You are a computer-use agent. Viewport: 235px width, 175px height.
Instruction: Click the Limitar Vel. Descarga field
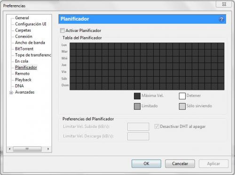138,136
